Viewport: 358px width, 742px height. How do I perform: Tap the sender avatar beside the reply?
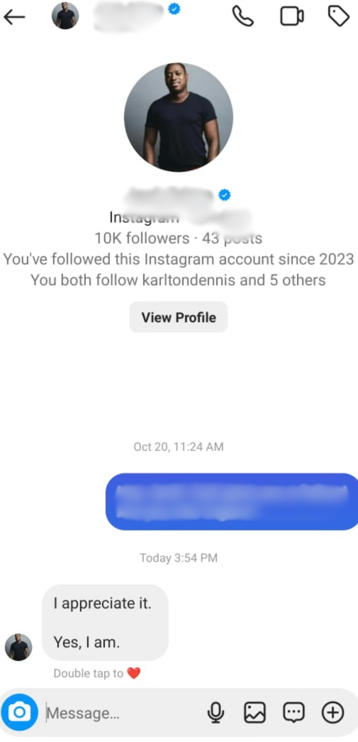click(x=19, y=647)
